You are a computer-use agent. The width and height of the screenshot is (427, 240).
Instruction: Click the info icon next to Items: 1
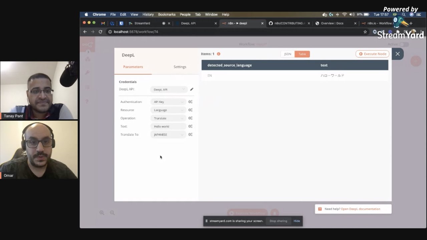click(x=219, y=54)
